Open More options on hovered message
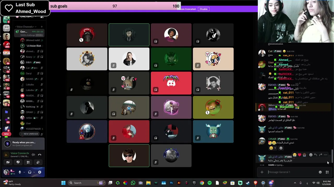 (x=325, y=155)
